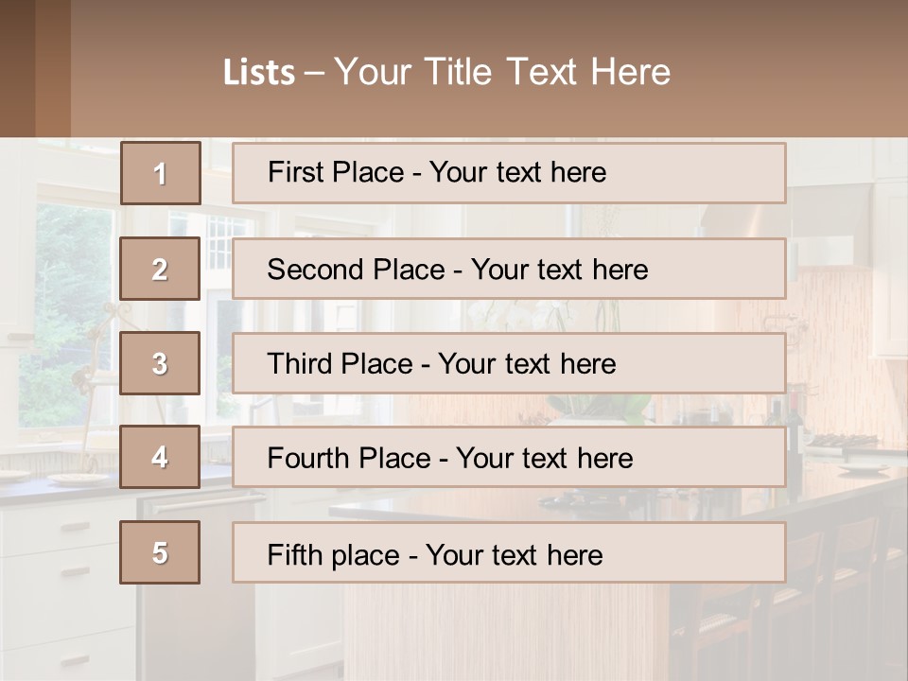Click the word "Lists" in the slide title

258,73
